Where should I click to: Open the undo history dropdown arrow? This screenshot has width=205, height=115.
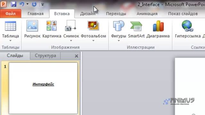28,4
